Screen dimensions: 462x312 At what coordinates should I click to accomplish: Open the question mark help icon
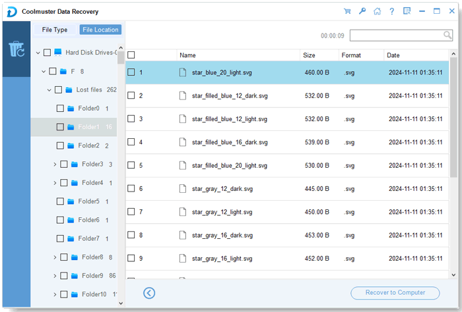click(392, 11)
